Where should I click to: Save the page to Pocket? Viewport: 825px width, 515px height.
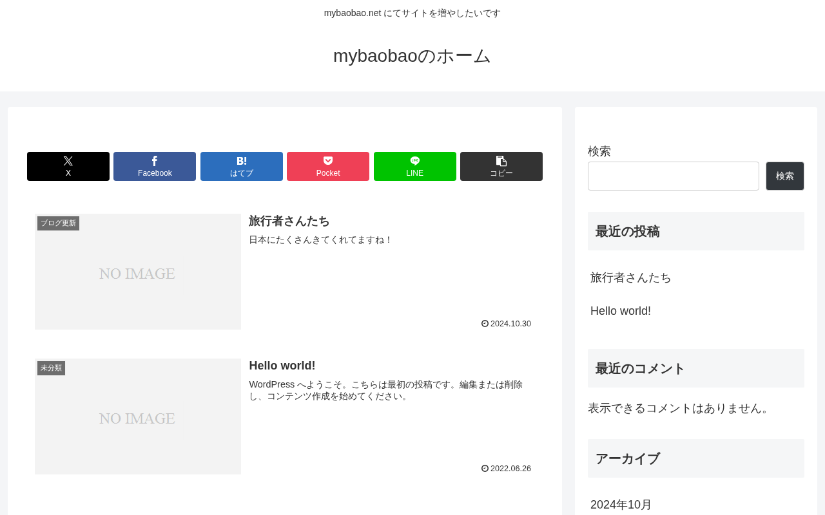coord(328,166)
